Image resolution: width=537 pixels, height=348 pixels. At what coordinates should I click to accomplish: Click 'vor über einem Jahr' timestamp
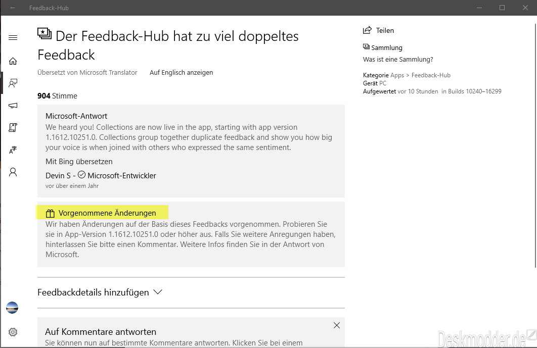(x=72, y=186)
